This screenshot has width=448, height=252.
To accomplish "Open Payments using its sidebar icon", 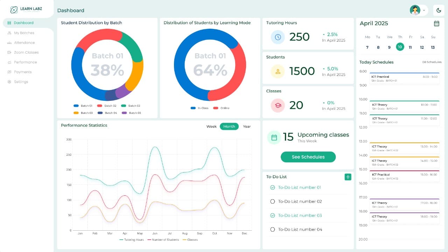I will pos(9,72).
